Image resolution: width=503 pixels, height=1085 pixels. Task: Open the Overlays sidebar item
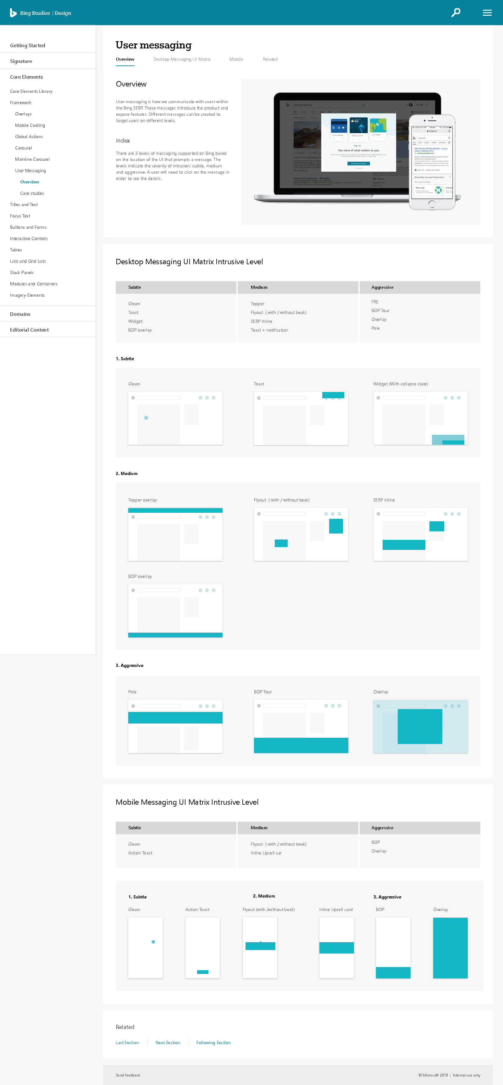pos(24,114)
